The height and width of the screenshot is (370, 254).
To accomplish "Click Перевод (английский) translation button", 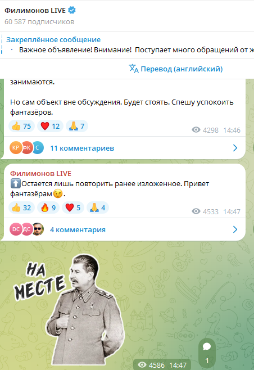I will click(x=176, y=69).
